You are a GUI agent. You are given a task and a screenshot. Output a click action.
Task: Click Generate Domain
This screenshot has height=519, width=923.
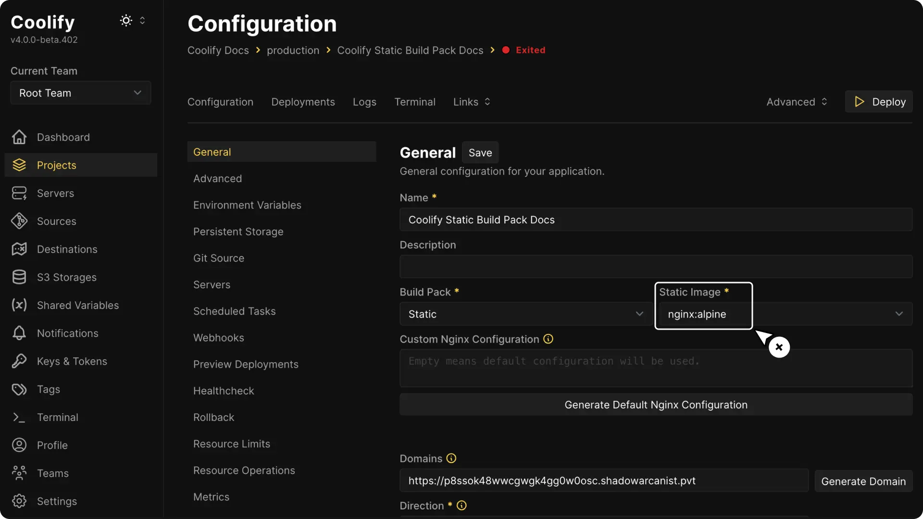863,481
